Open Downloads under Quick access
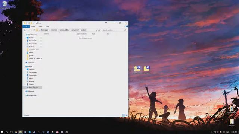239x134 pixels. pyautogui.click(x=32, y=41)
